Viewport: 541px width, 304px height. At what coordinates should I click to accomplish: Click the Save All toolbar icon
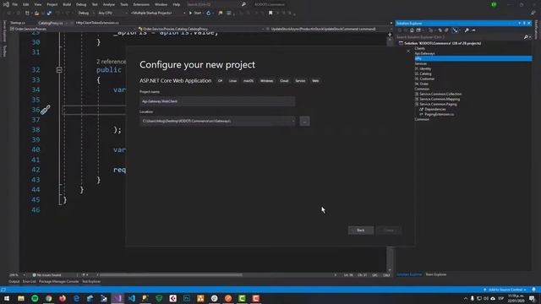[x=49, y=14]
